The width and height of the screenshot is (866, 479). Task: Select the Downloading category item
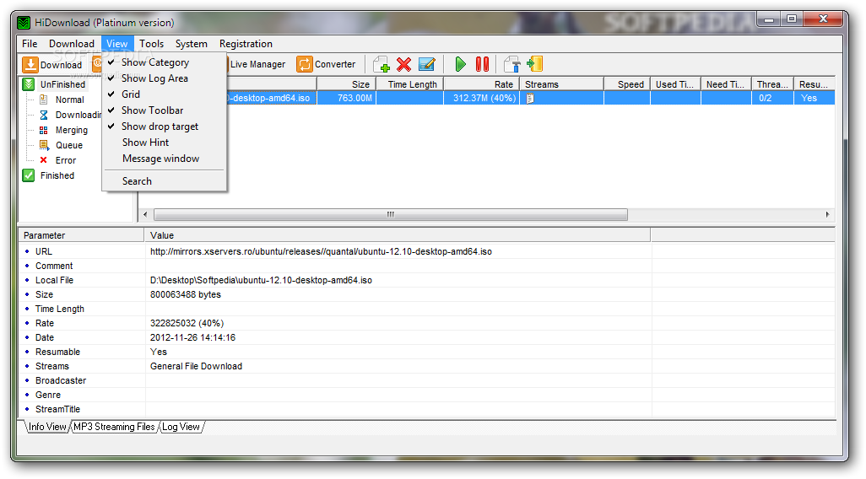pos(78,115)
